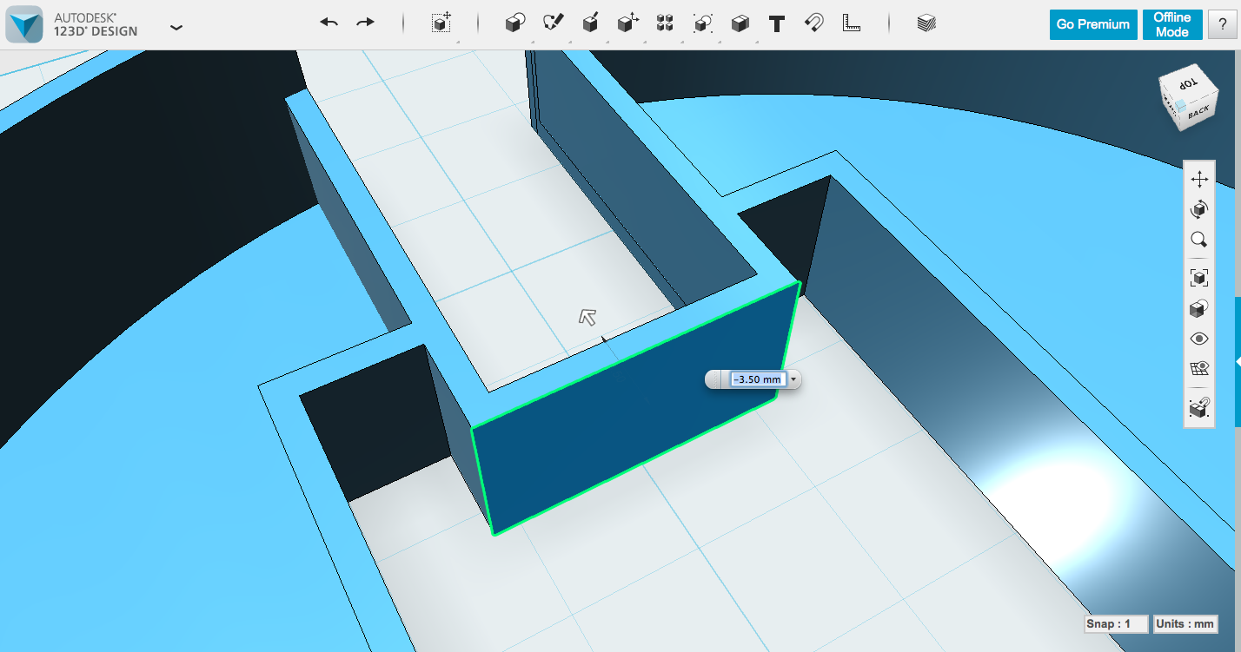The image size is (1241, 652).
Task: Open the Pattern tool
Action: [665, 23]
